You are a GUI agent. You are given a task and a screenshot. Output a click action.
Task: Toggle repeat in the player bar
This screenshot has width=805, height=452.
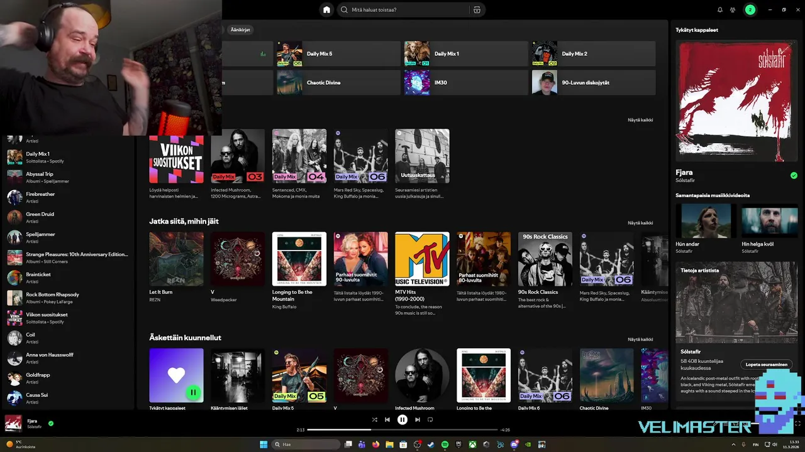pos(430,419)
